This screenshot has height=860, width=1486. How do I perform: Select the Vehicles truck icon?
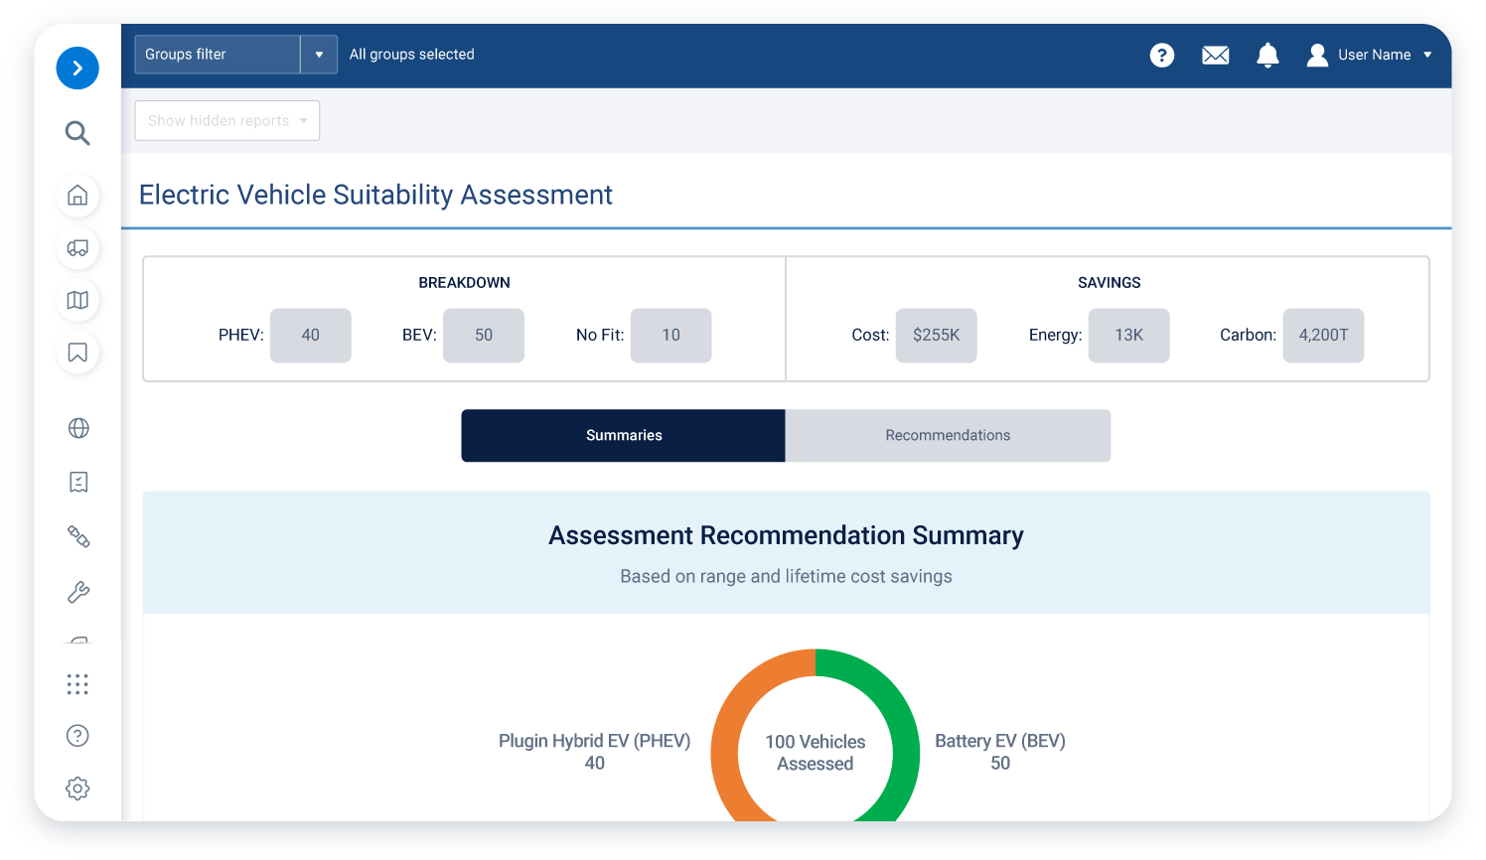tap(77, 248)
